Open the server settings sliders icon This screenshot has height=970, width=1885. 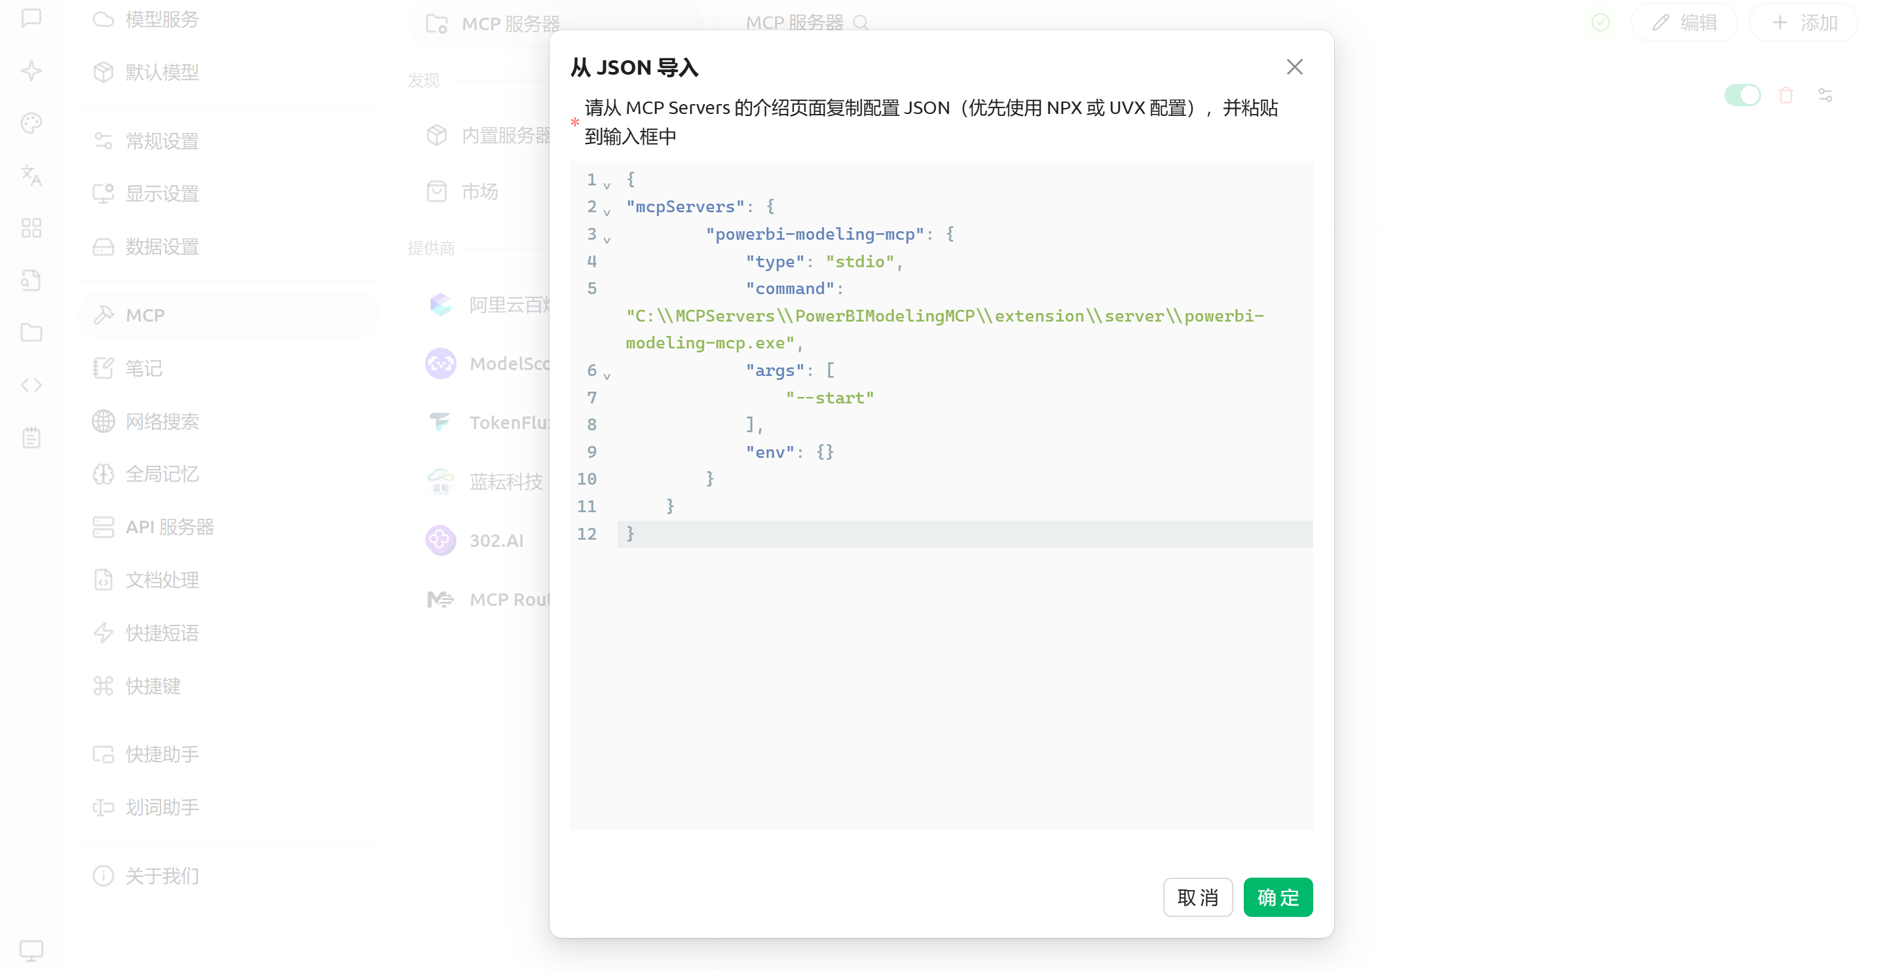pyautogui.click(x=1825, y=95)
